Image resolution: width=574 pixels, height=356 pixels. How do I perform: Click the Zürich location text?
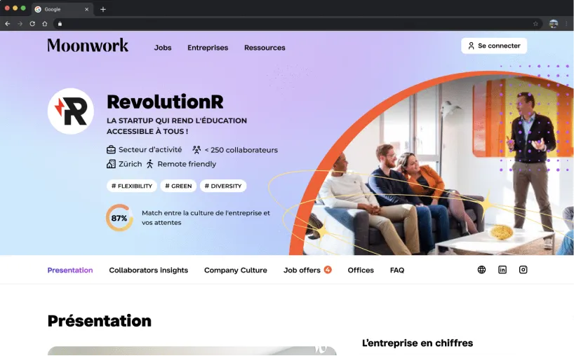click(130, 164)
